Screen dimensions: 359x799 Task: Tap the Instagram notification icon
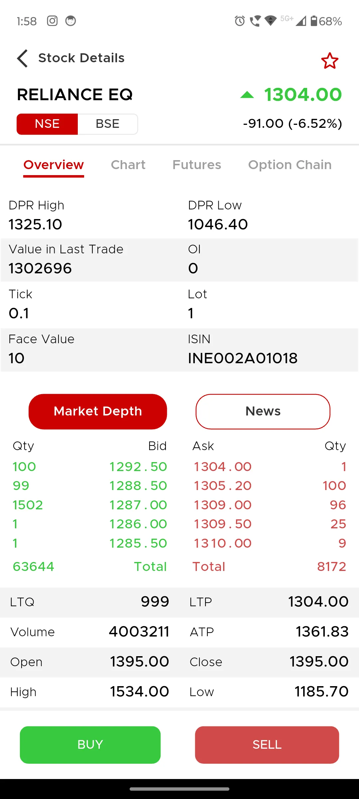point(52,21)
